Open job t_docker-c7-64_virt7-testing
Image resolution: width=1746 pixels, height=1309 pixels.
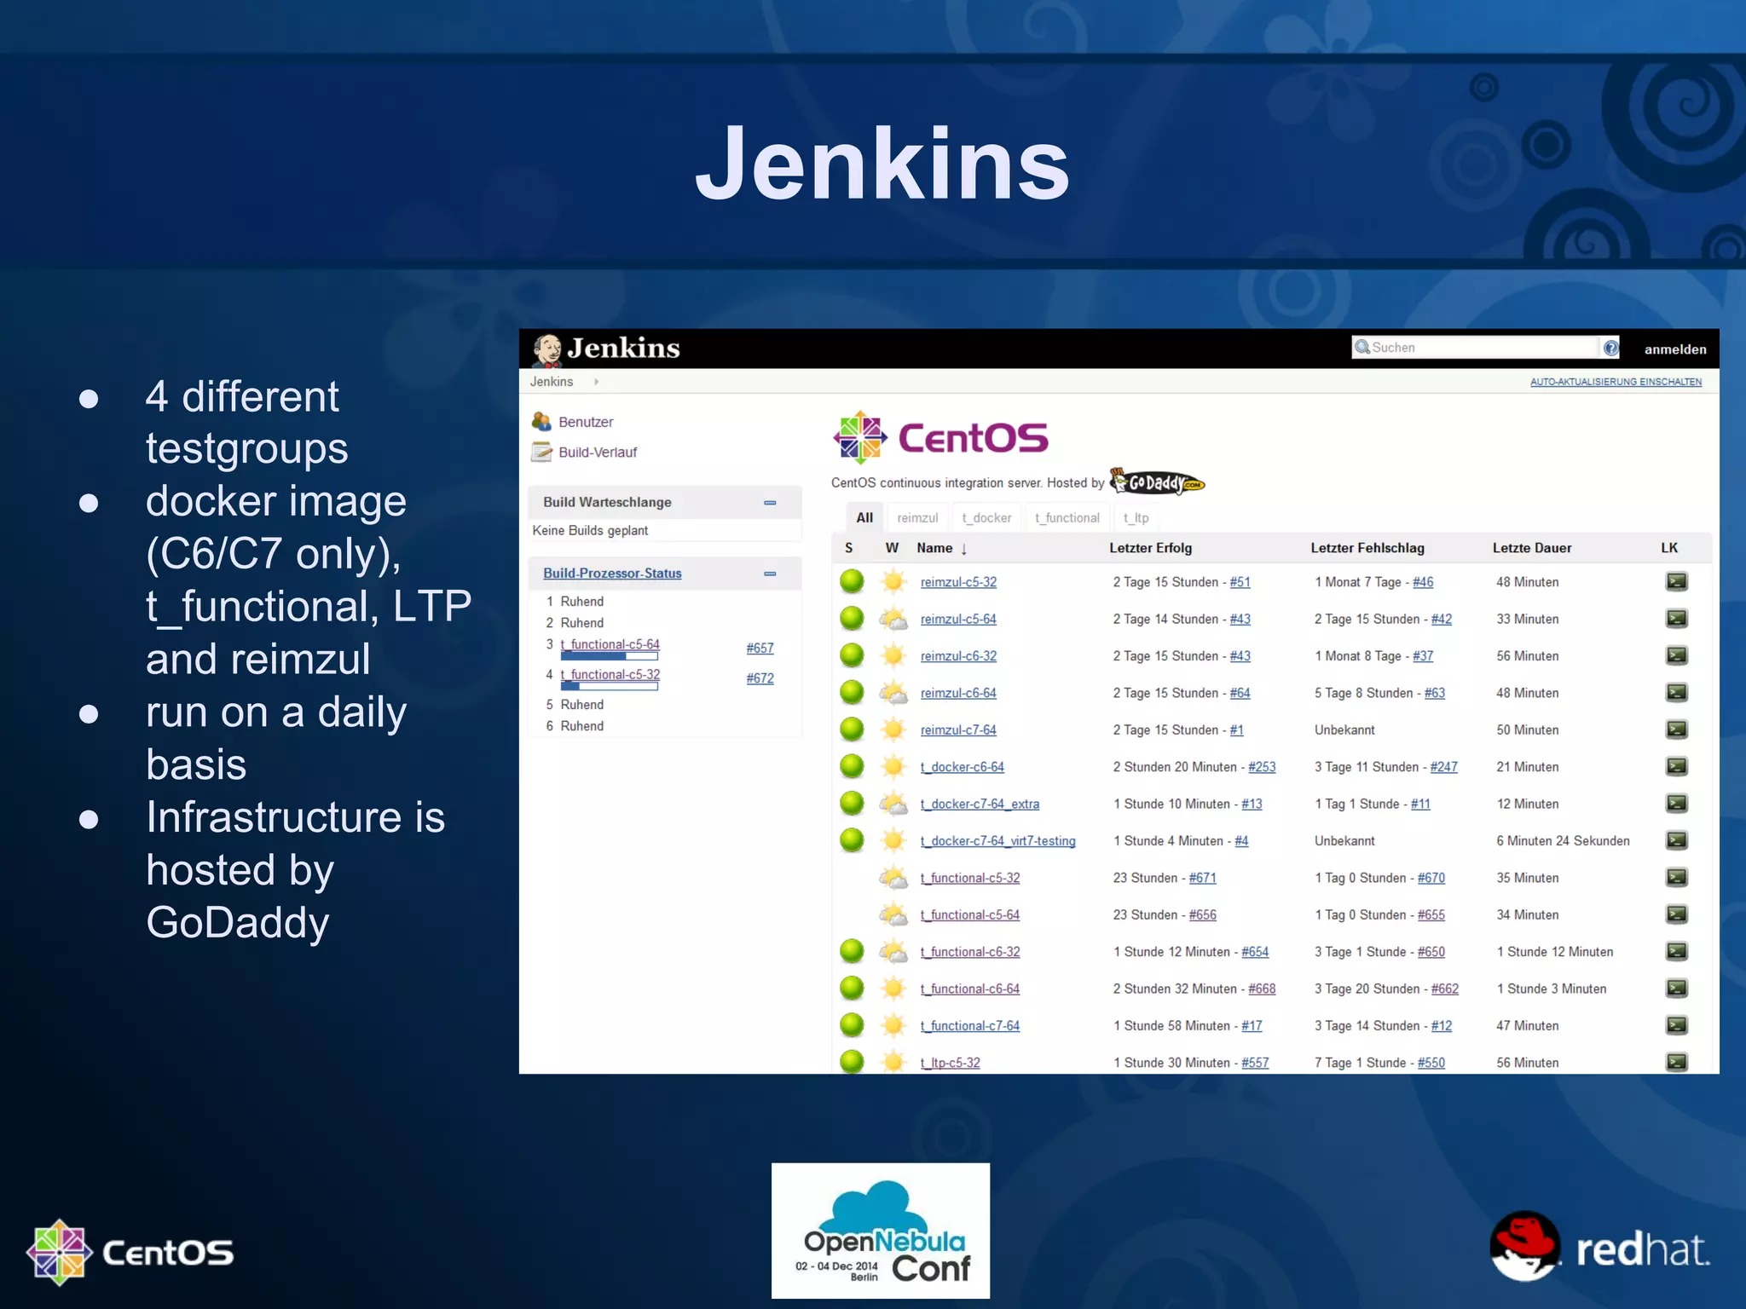(x=997, y=841)
